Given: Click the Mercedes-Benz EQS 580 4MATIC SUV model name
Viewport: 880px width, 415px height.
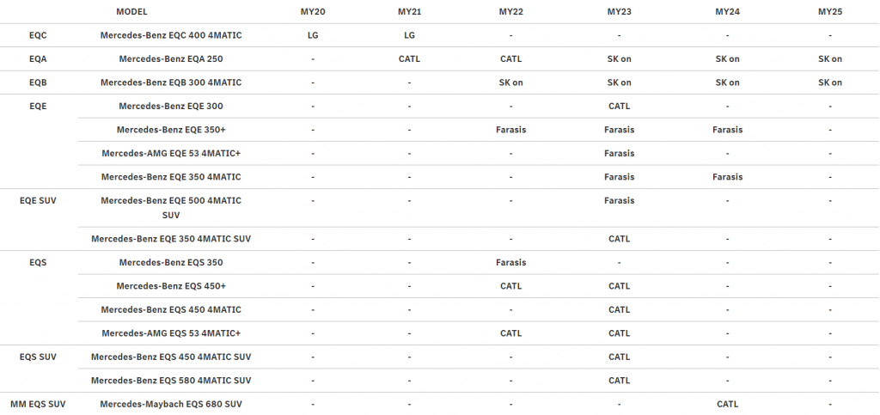Looking at the screenshot, I should pos(171,380).
